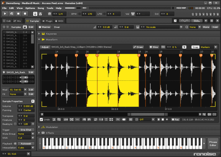This screenshot has width=221, height=157.
Task: Expand the Effects section
Action: [39, 133]
